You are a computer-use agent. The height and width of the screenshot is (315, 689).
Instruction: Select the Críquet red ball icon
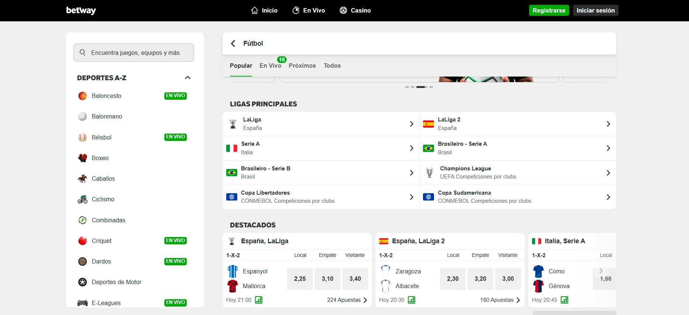[83, 241]
